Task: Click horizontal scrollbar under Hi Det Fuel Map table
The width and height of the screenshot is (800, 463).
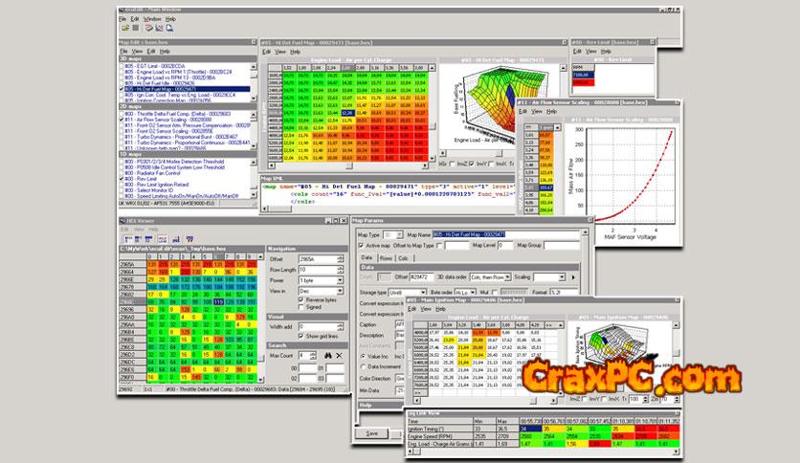Action: tap(349, 165)
